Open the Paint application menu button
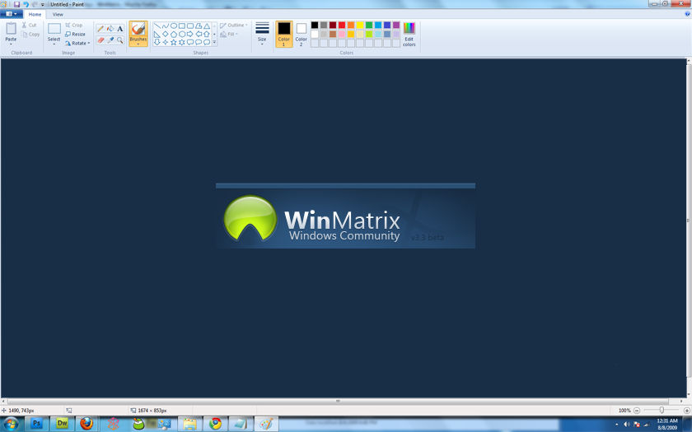 coord(11,14)
